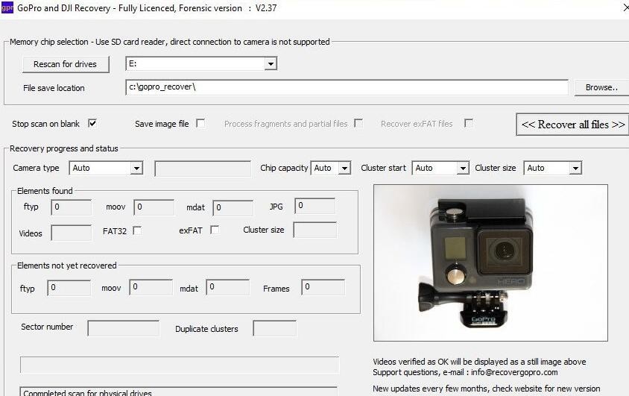Screen dimensions: 629x396
Task: Open the Cluster size Auto dropdown
Action: pyautogui.click(x=553, y=168)
